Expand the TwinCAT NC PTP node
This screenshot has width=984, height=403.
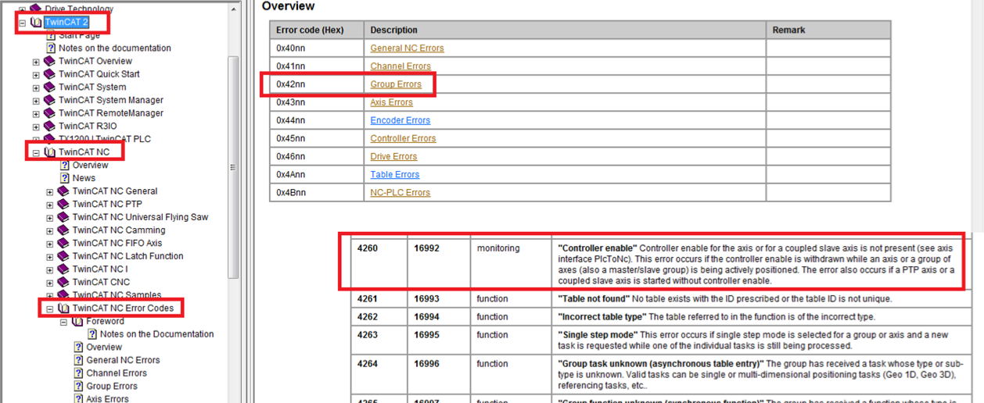[x=50, y=205]
